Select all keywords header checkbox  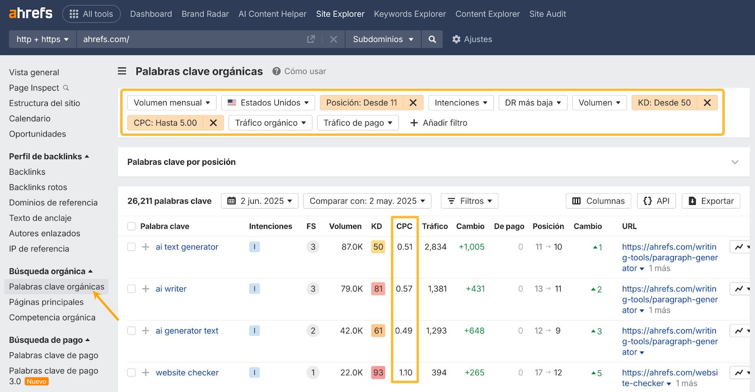coord(132,227)
